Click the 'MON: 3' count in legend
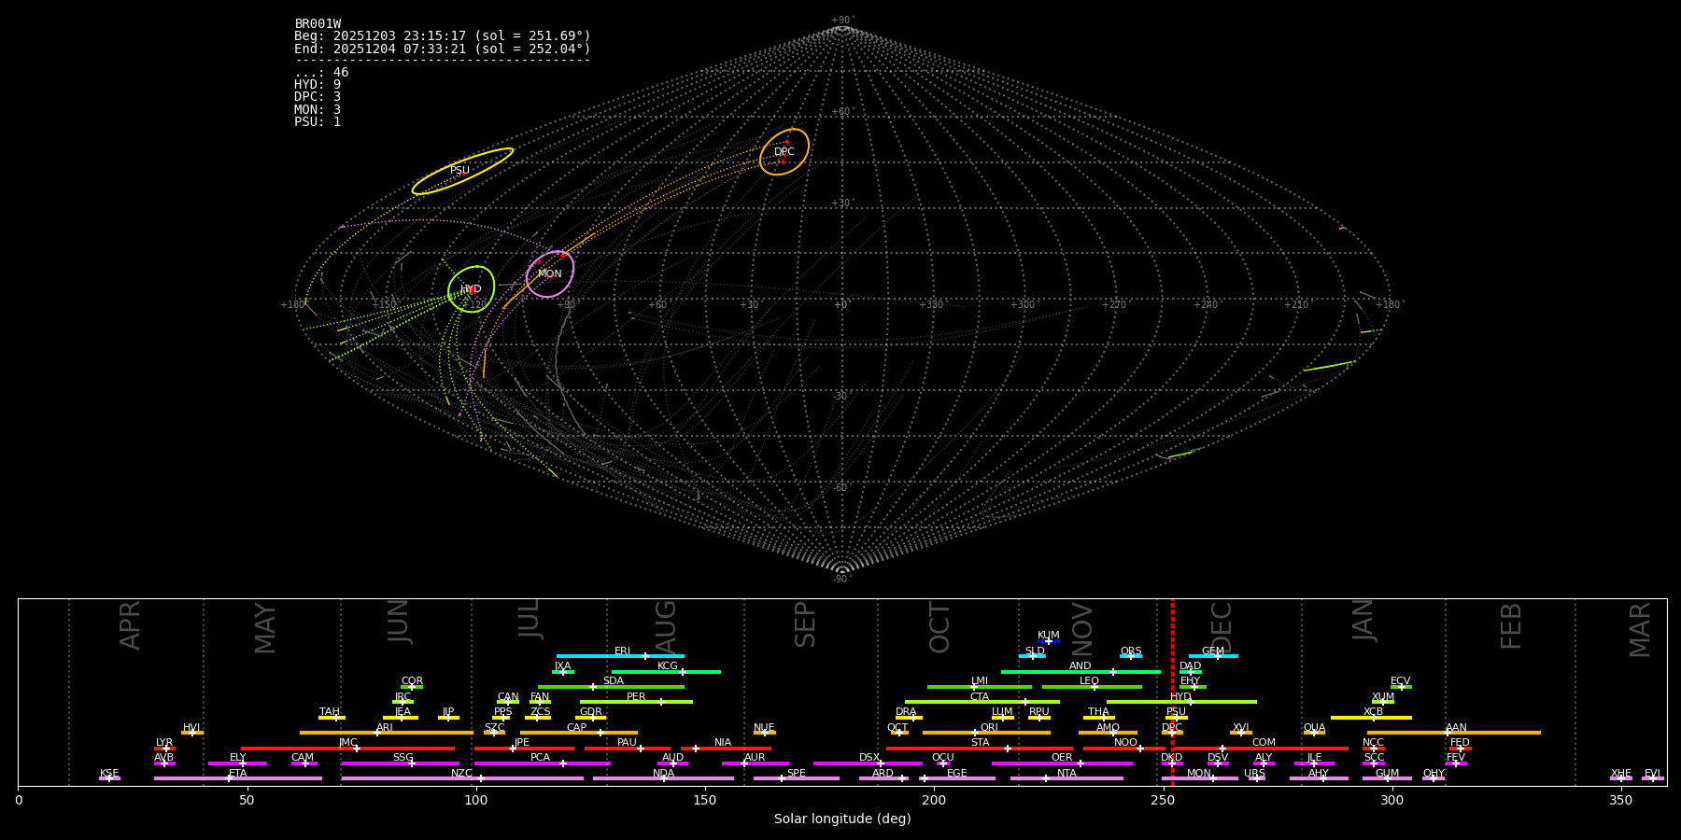This screenshot has width=1681, height=840. coord(318,110)
